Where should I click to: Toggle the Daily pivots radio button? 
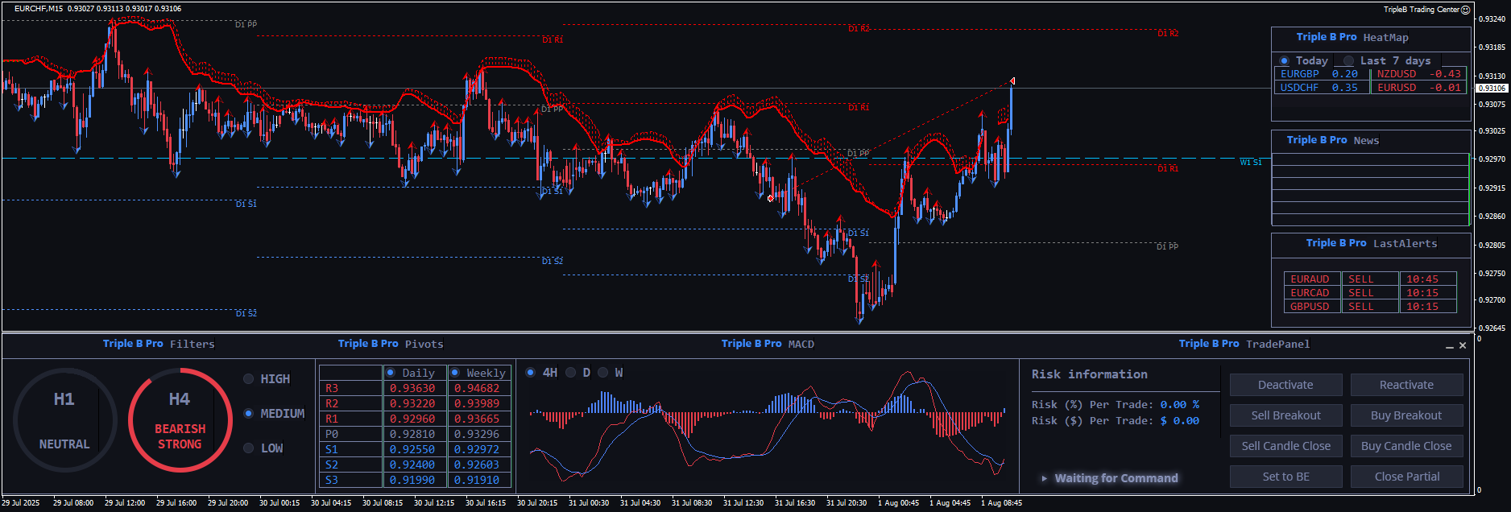click(391, 373)
